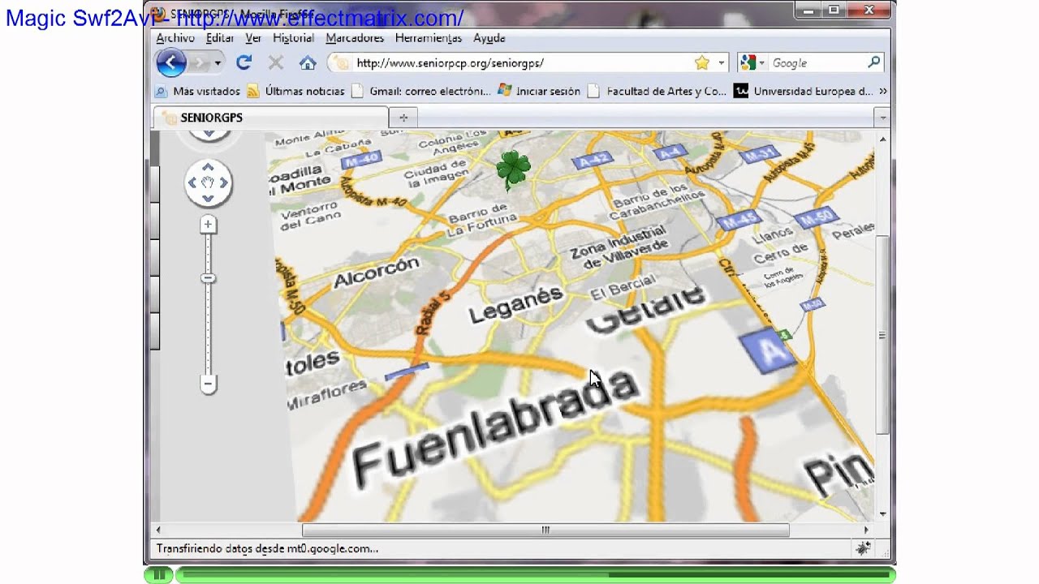Zoom out with the minus button
Viewport: 1039px width, 584px height.
[208, 384]
